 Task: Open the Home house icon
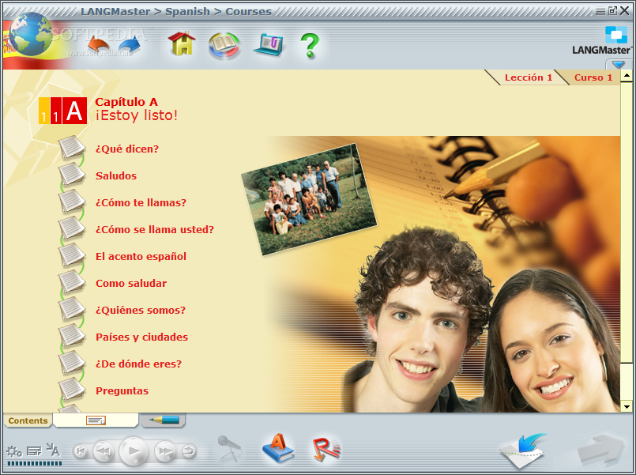(x=182, y=43)
